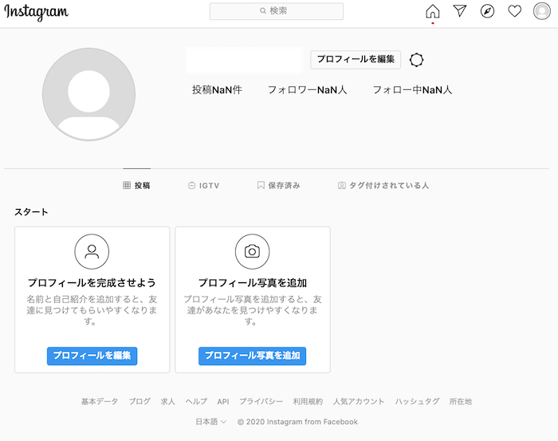Open the 日本語 language dropdown

point(210,422)
